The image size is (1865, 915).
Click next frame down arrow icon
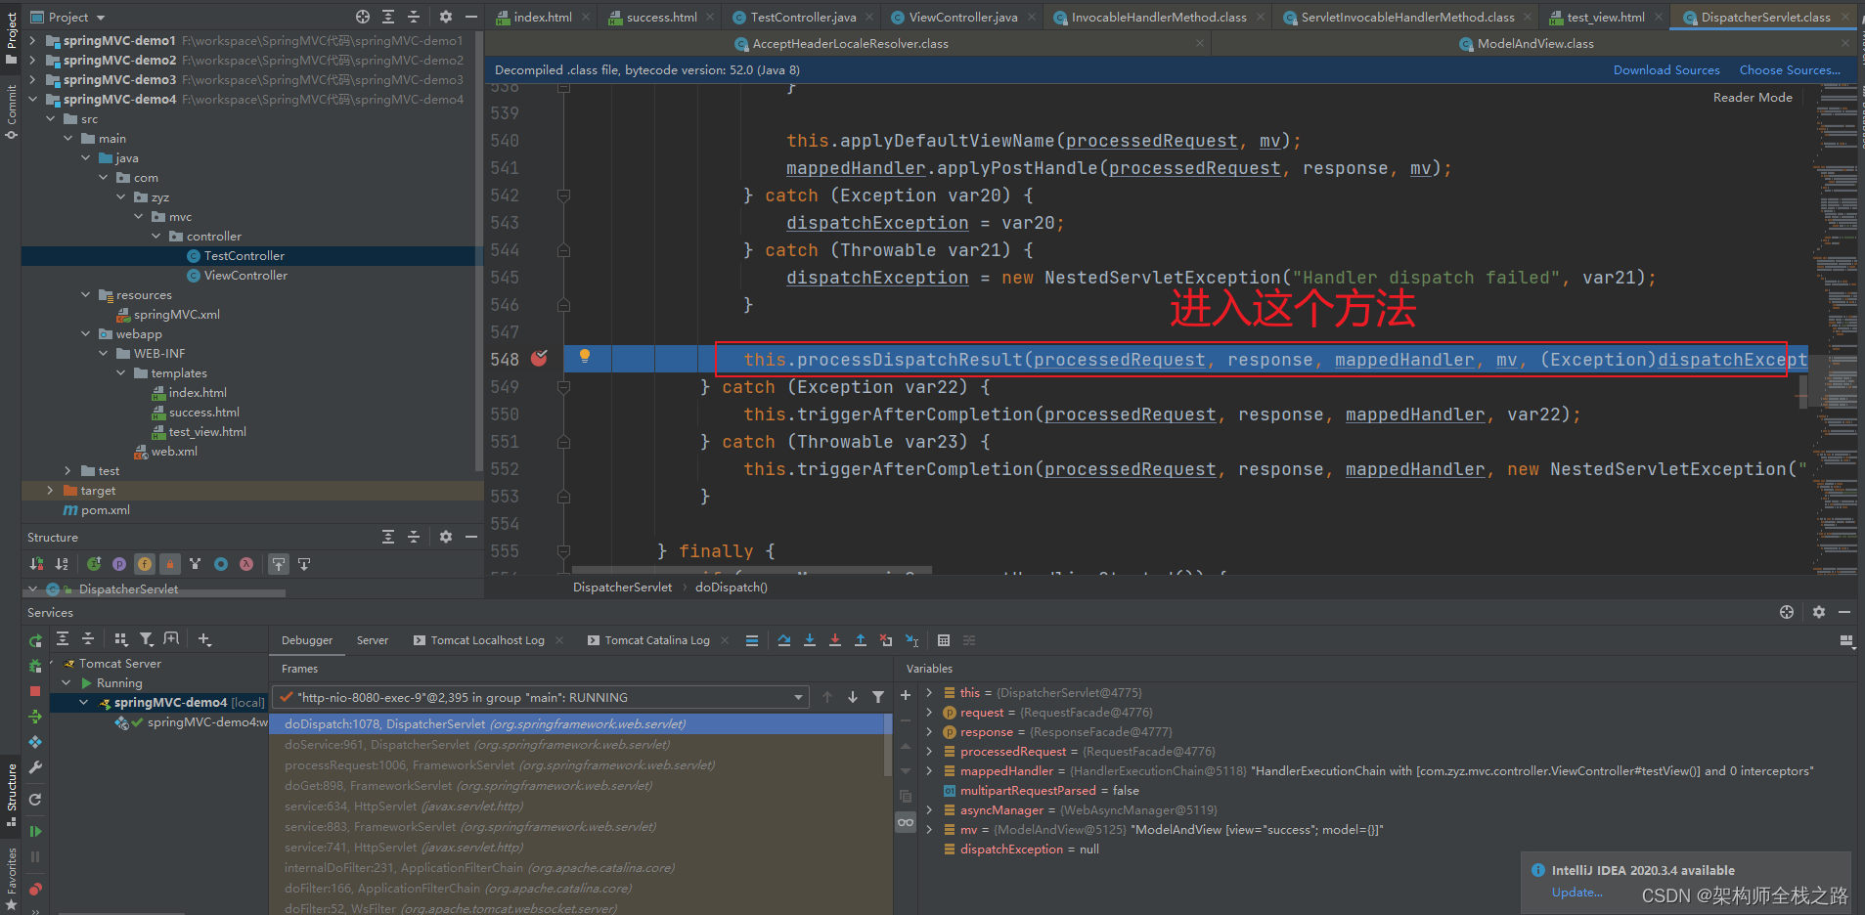[x=853, y=697]
